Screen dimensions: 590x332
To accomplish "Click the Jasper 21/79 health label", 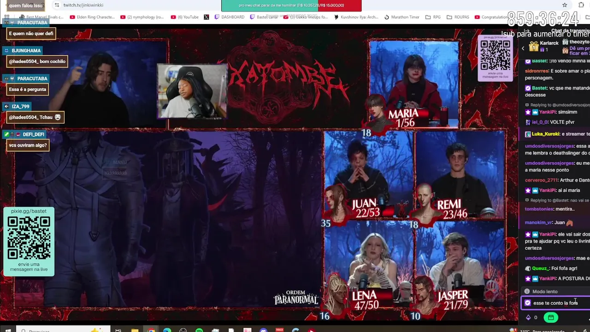I will tap(453, 300).
